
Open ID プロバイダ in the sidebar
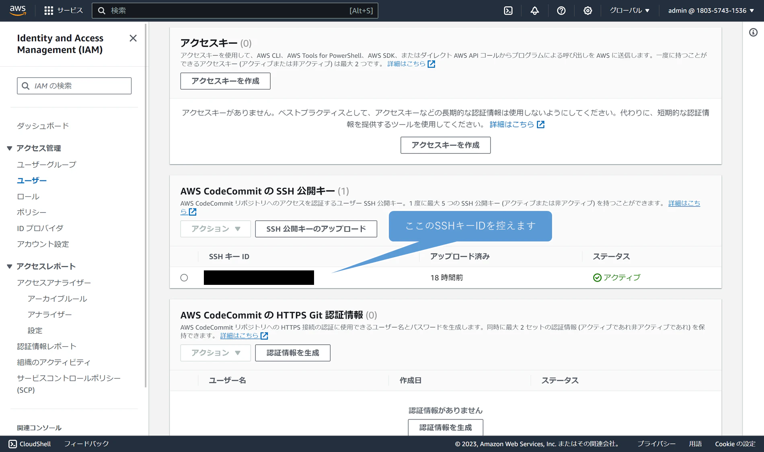click(x=40, y=228)
